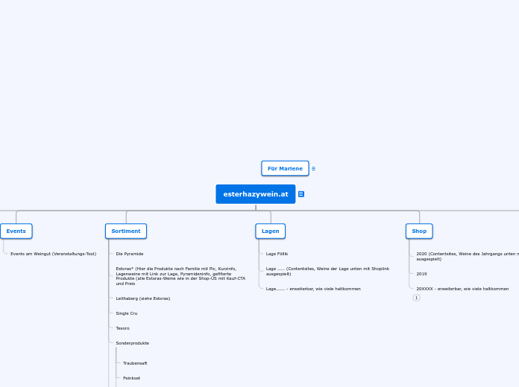Select 'Lage........ - erweiterbar' topic under Lagen
This screenshot has width=519, height=387.
pyautogui.click(x=313, y=289)
